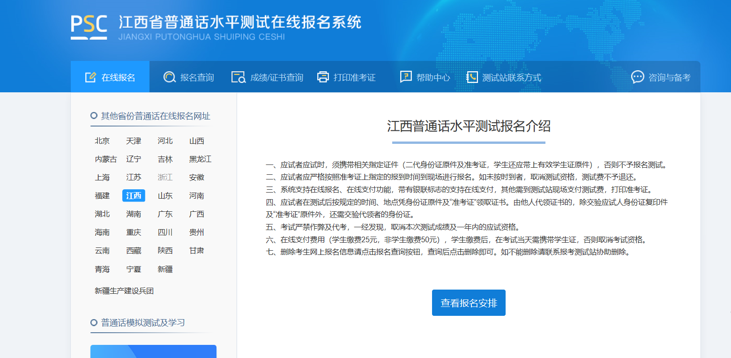Click the PSC logo in header
731x358 pixels.
tap(89, 27)
